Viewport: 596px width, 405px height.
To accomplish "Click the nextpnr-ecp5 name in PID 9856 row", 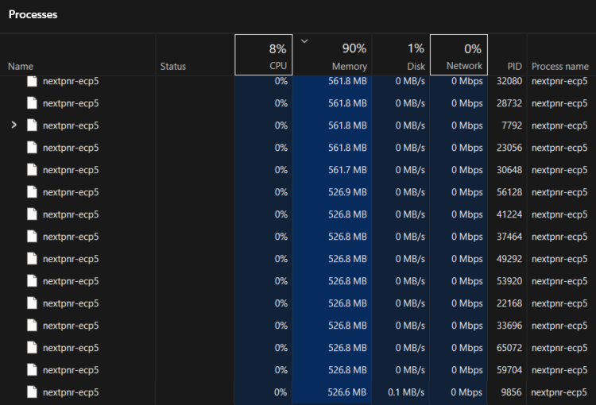I will [x=71, y=391].
